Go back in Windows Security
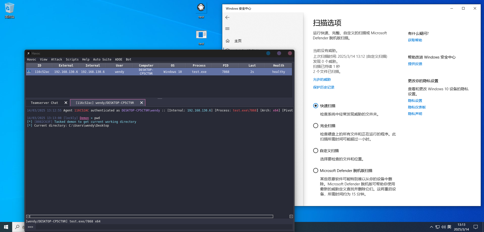Screen dimensions: 484x232 coord(227,17)
